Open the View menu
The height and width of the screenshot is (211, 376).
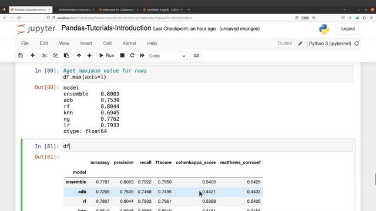coord(64,43)
